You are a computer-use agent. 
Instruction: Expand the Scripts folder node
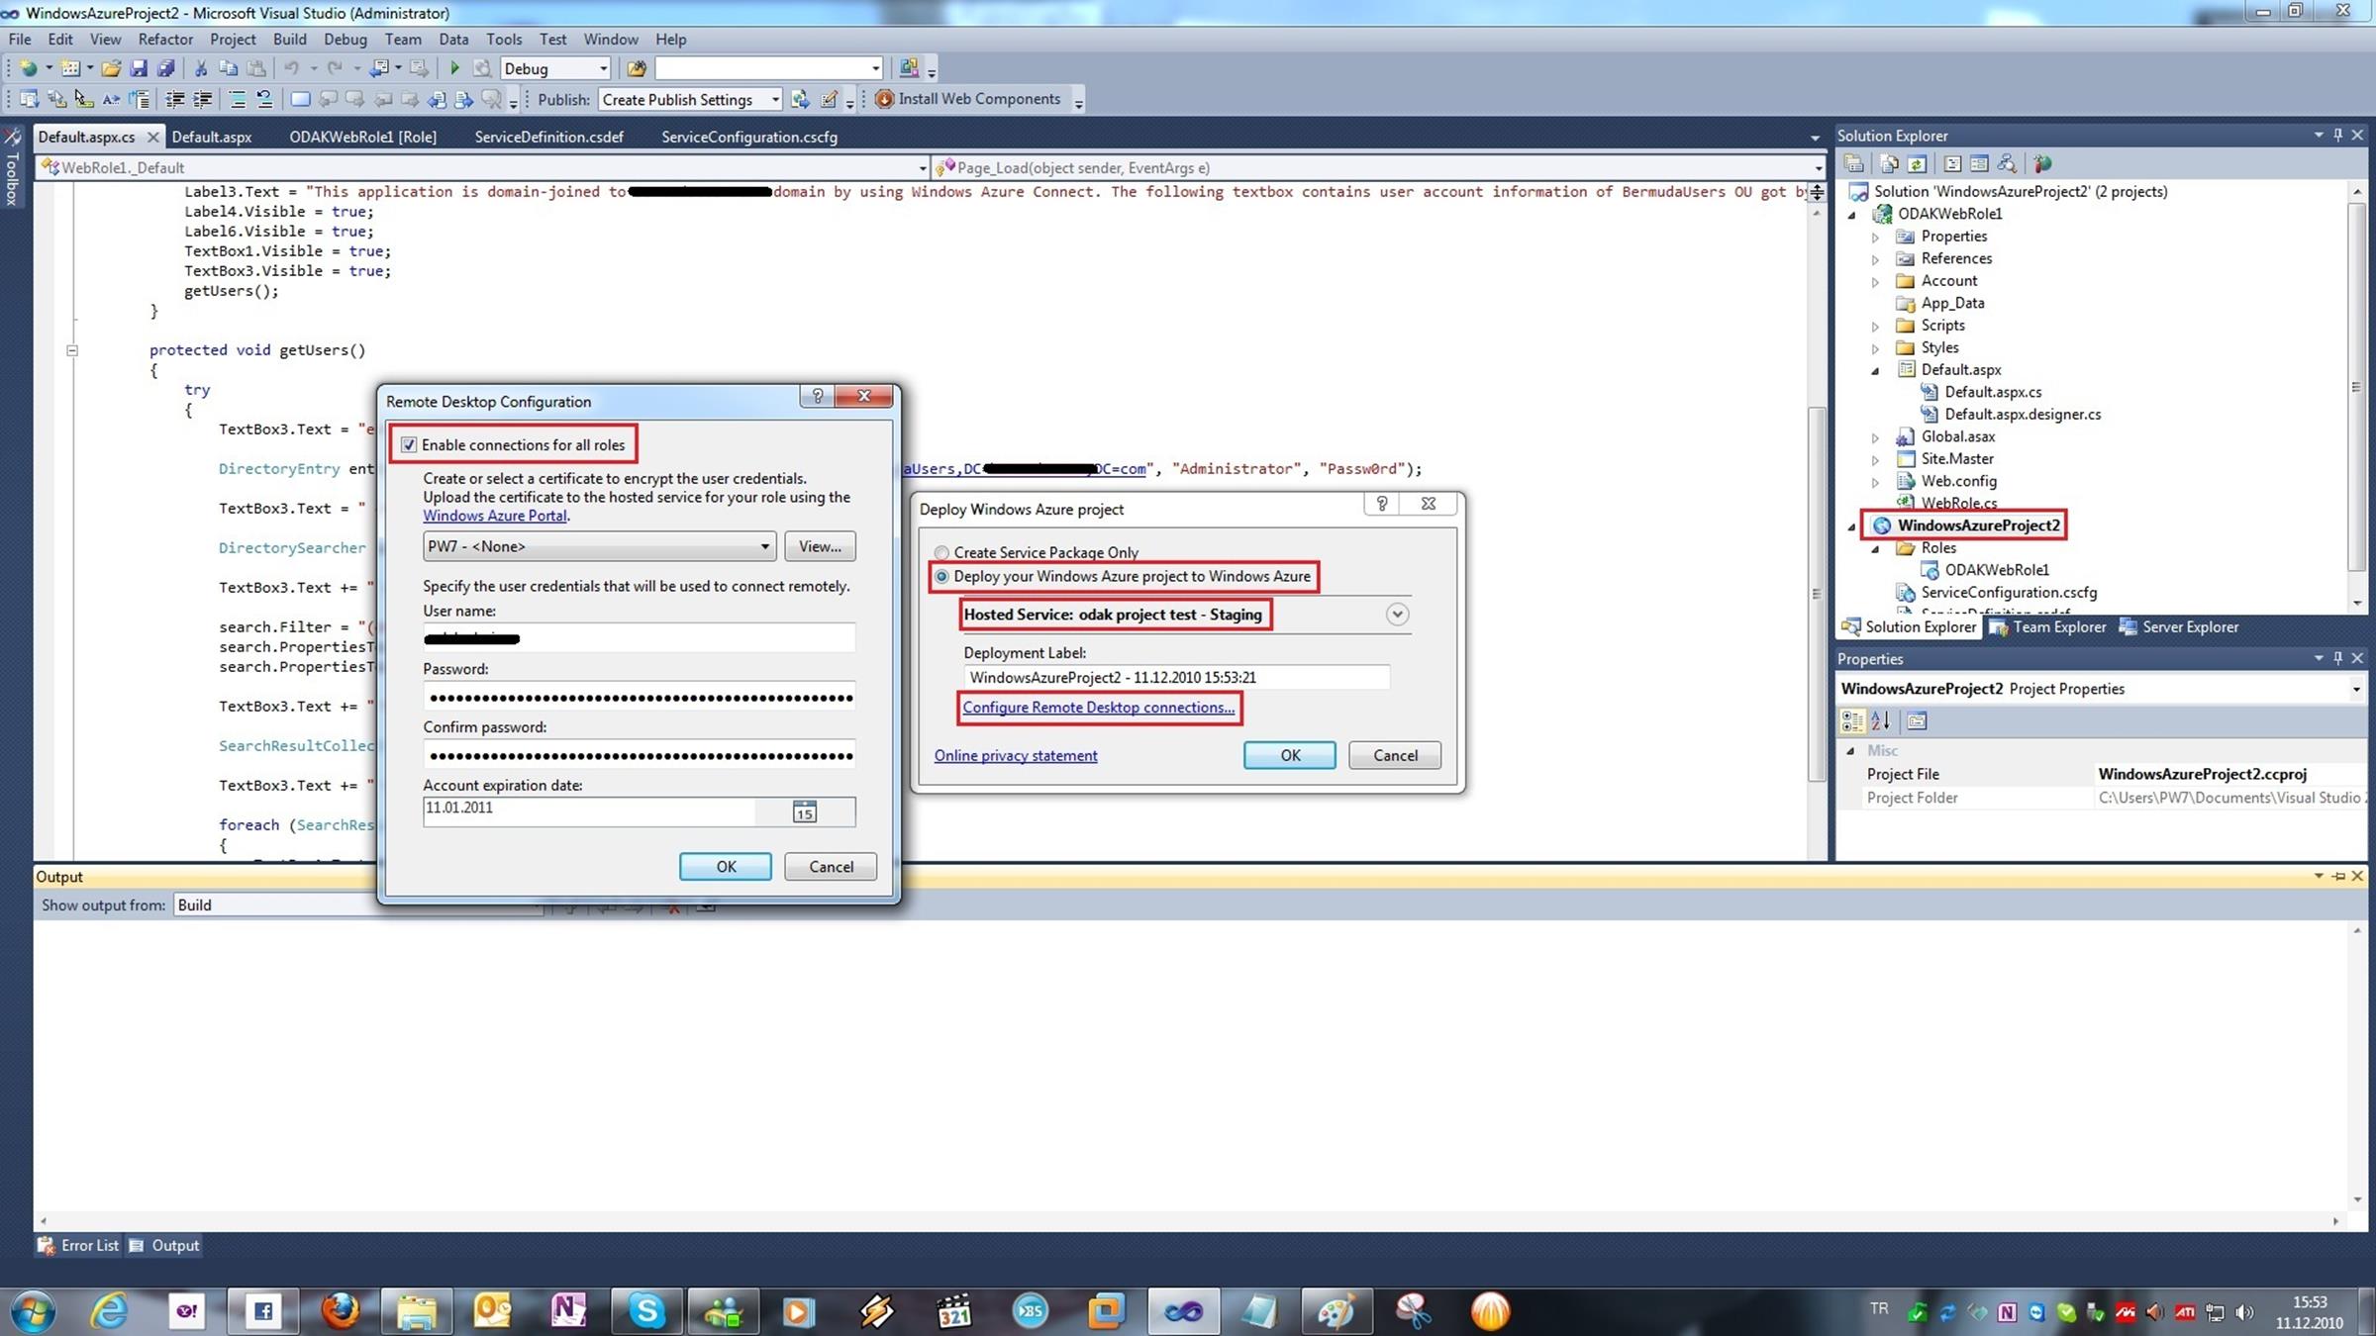(1876, 327)
